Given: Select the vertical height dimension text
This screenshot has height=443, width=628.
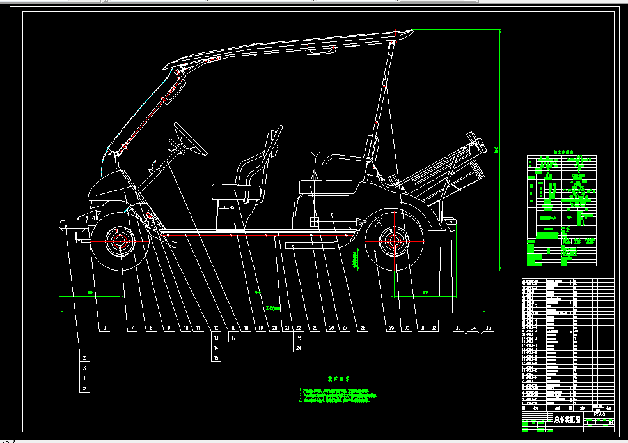Looking at the screenshot, I should click(497, 149).
